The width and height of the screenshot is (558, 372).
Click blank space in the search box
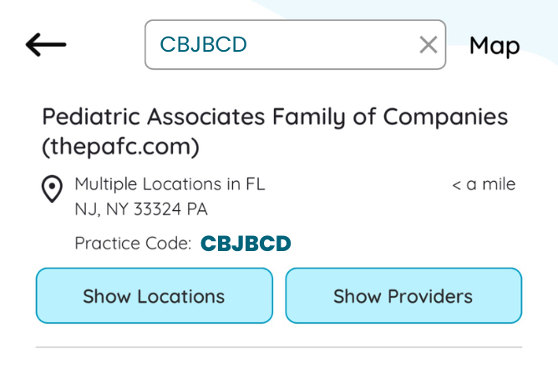331,44
